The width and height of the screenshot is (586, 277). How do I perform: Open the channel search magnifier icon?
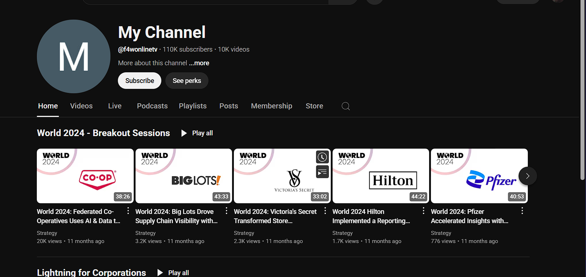pos(345,106)
